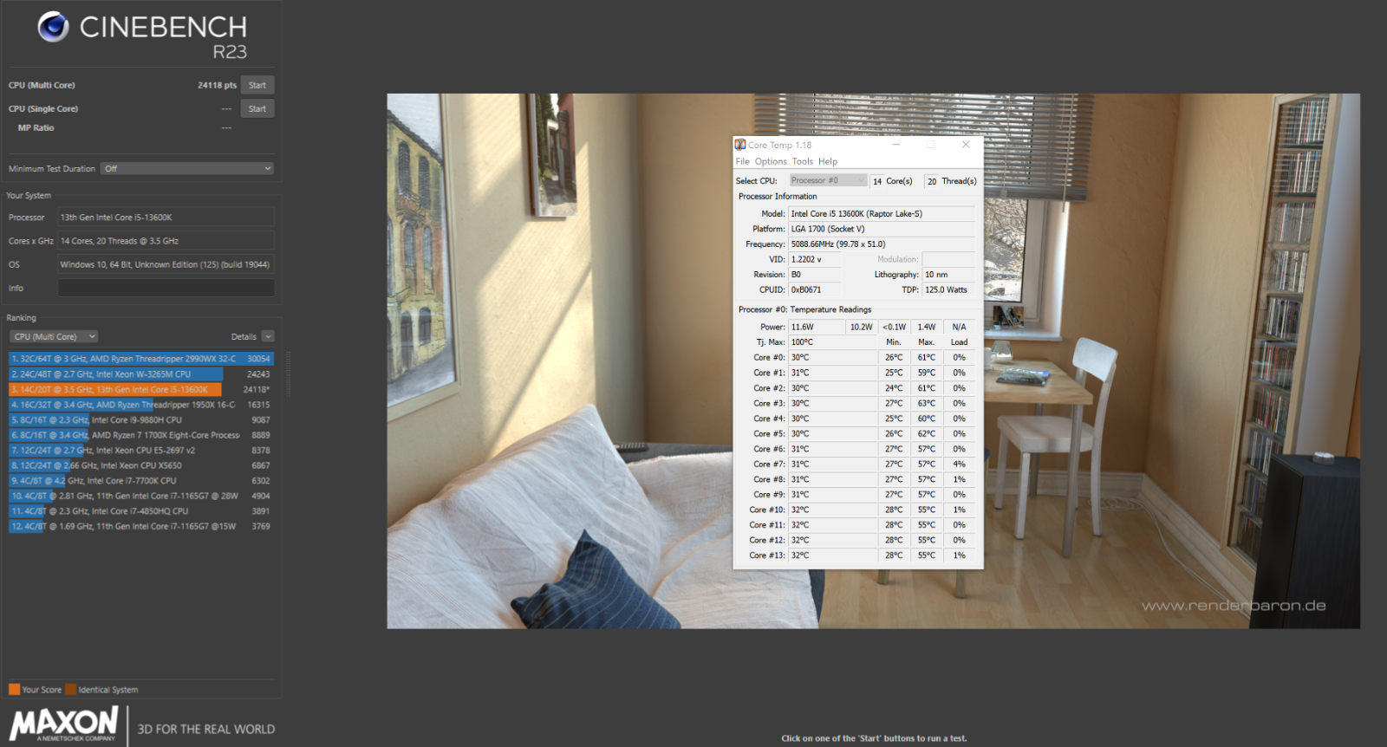Select the Core i9-9880H ranking row
The image size is (1387, 747).
tap(141, 420)
